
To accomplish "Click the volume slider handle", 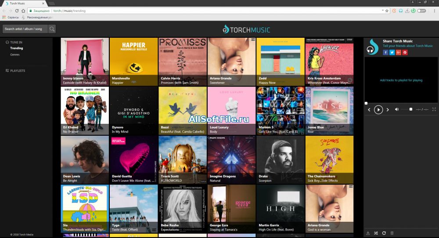I will pyautogui.click(x=411, y=109).
